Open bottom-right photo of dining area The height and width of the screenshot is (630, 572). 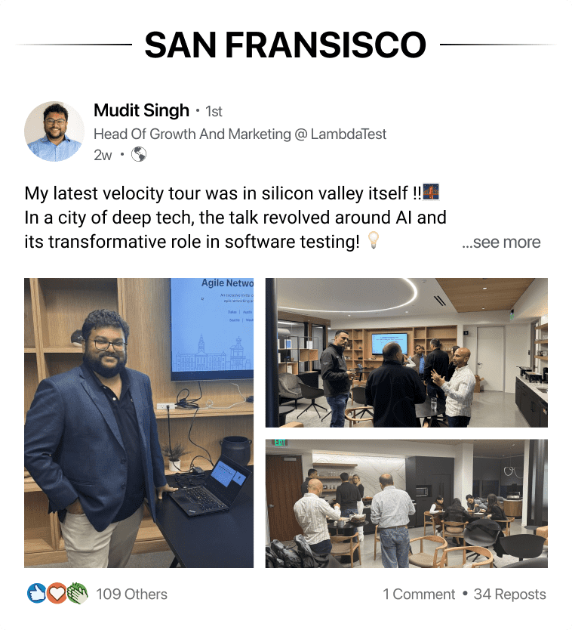(x=406, y=503)
